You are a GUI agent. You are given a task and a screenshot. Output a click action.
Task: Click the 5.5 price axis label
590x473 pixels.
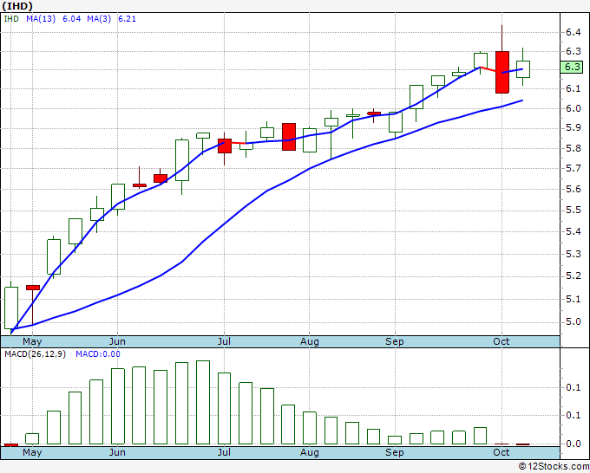click(x=574, y=210)
